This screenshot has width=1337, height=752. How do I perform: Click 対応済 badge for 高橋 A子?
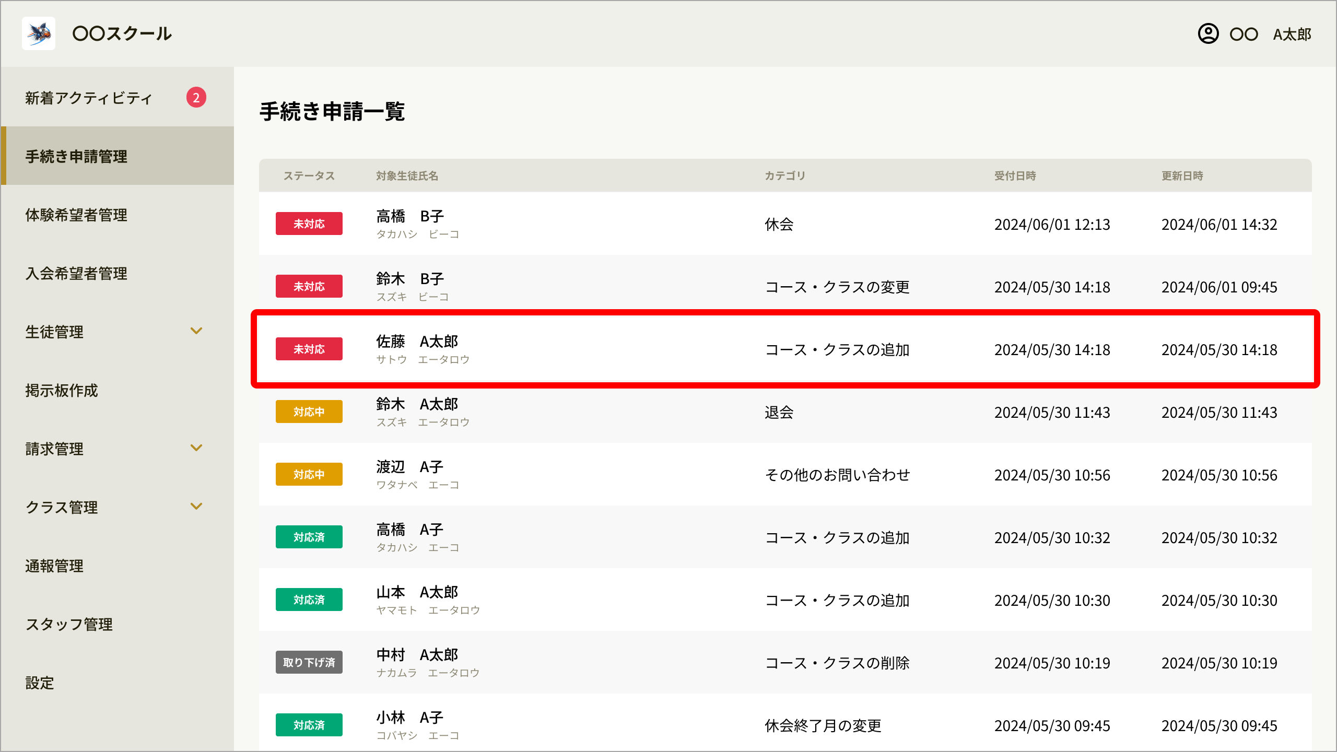[309, 537]
